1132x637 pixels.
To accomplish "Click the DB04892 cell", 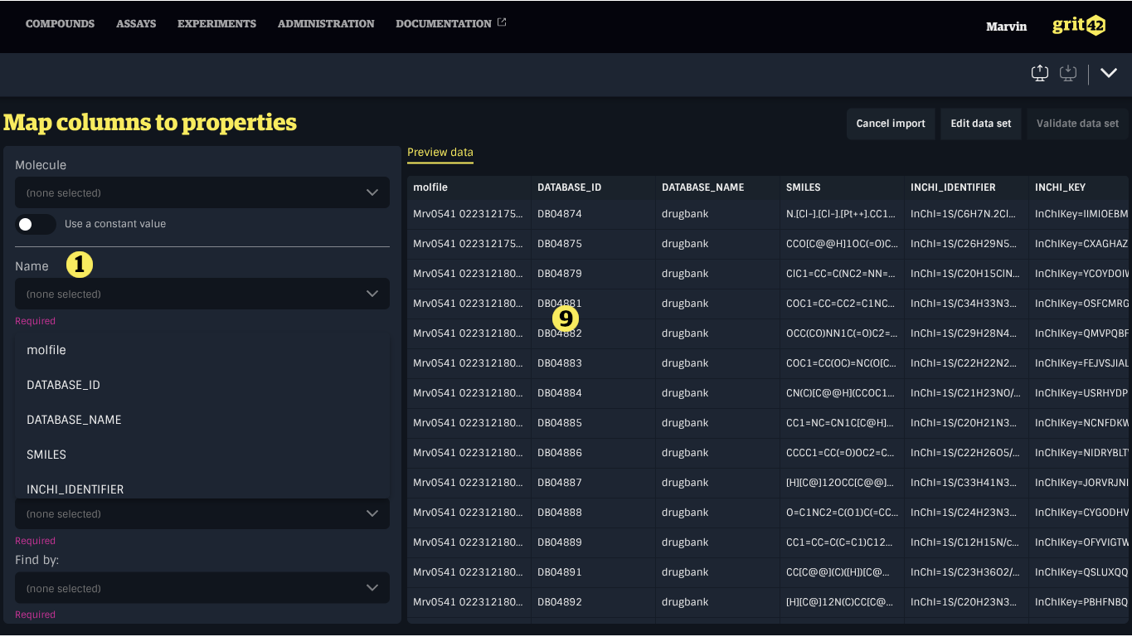I will (x=593, y=602).
